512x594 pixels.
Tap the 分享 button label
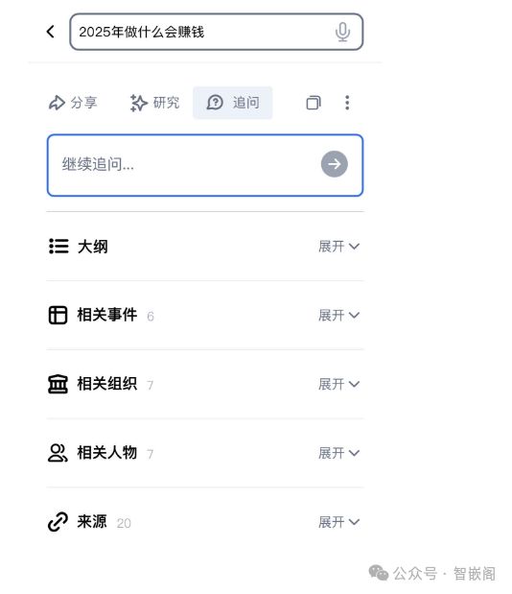(84, 103)
